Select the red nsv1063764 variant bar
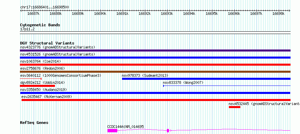This screenshot has width=300, height=134. click(155, 65)
